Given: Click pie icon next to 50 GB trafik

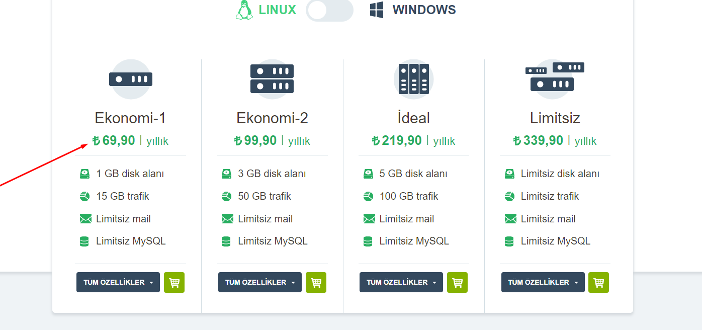Looking at the screenshot, I should click(226, 196).
